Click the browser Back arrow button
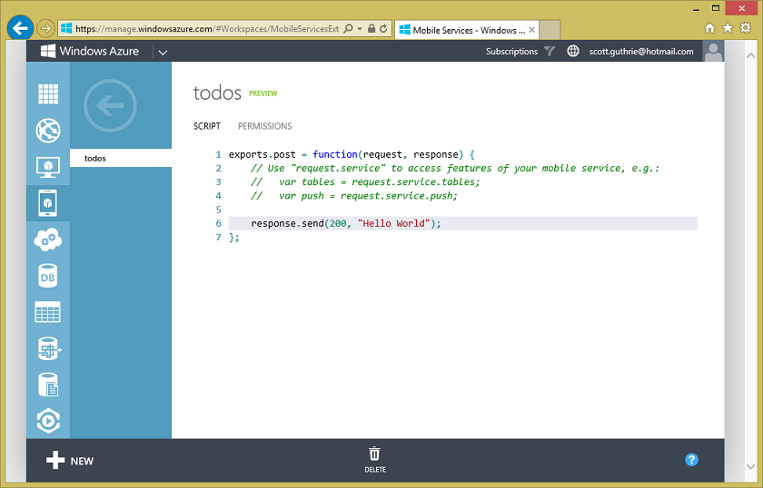 coord(20,28)
